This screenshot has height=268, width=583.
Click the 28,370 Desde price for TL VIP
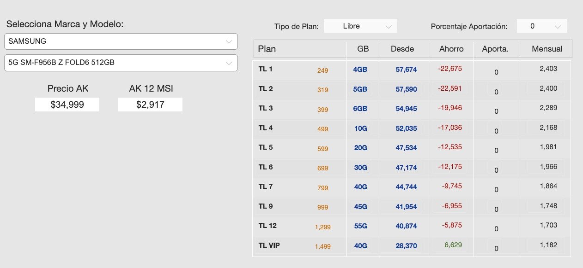[x=406, y=246]
